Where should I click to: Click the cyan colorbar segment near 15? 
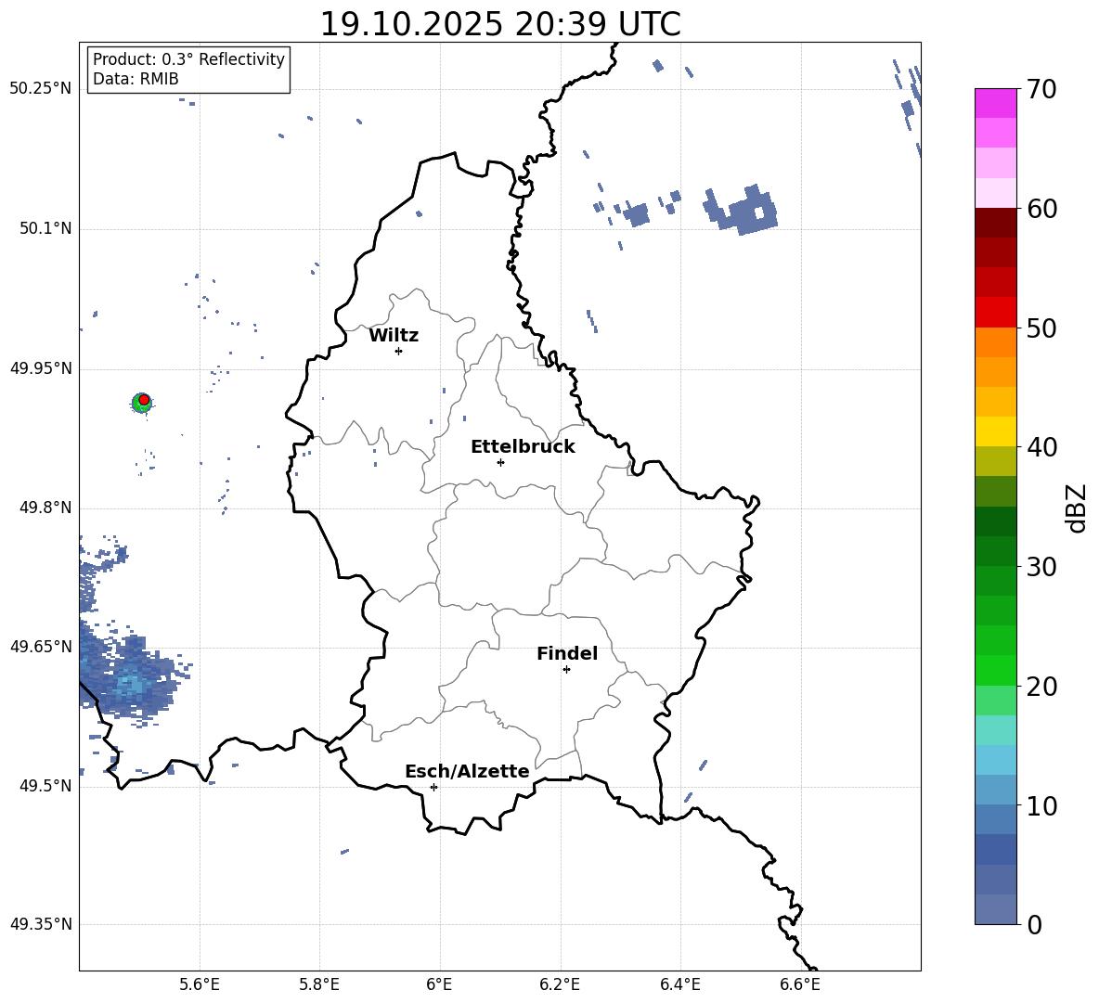tap(995, 730)
